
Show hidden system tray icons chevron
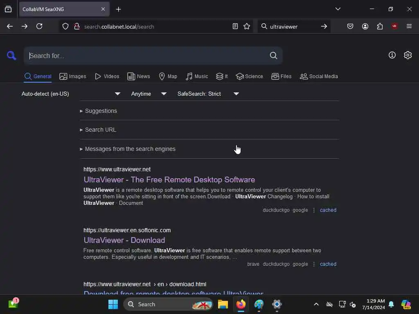click(x=316, y=304)
